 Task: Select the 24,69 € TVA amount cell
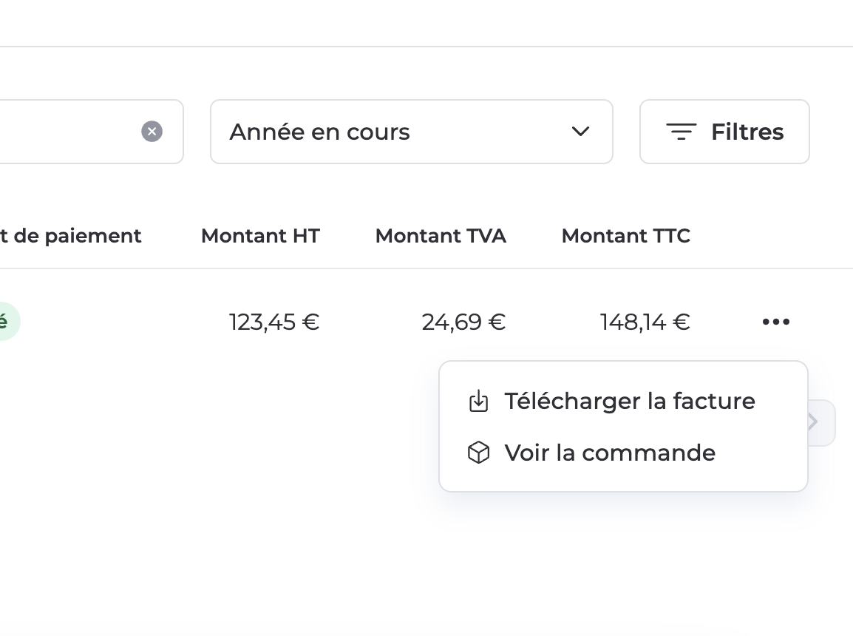pos(463,322)
